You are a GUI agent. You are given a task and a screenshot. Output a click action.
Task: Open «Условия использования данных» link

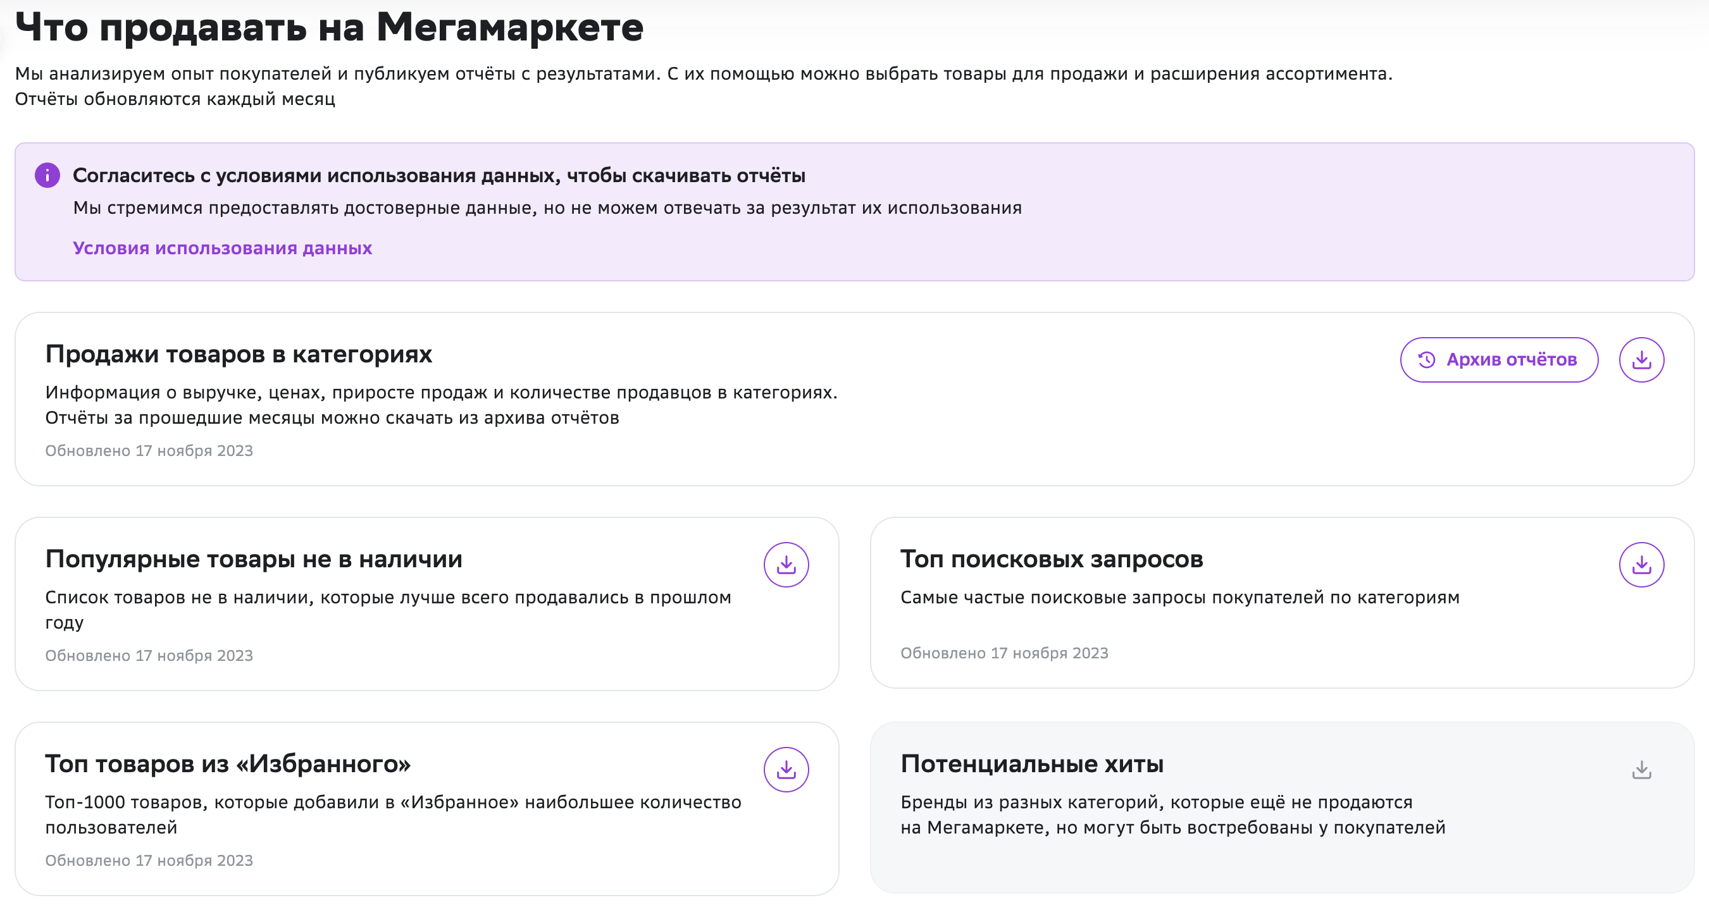[x=222, y=248]
